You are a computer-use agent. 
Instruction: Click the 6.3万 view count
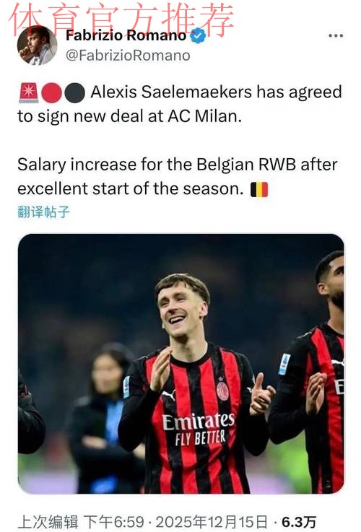(299, 522)
